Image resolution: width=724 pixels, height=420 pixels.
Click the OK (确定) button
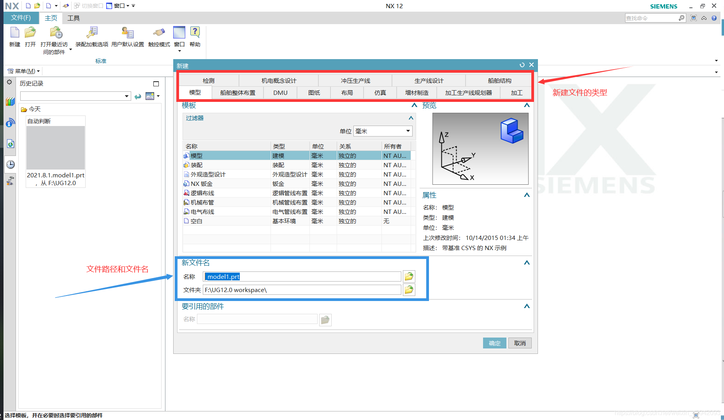(x=495, y=343)
